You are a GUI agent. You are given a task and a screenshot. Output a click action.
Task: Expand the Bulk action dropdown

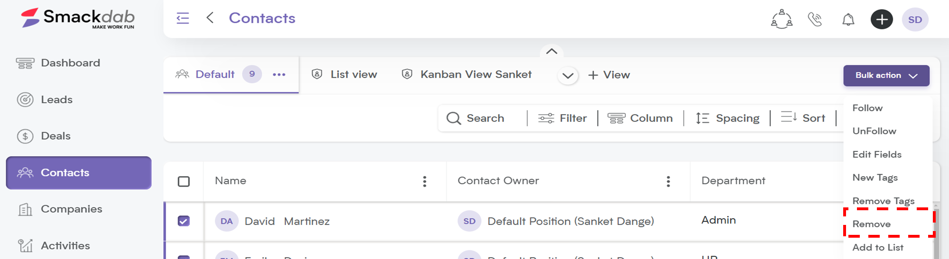pyautogui.click(x=886, y=76)
